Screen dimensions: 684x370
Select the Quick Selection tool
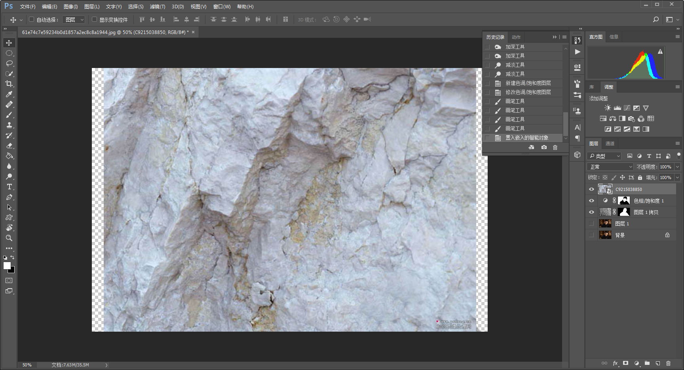9,74
